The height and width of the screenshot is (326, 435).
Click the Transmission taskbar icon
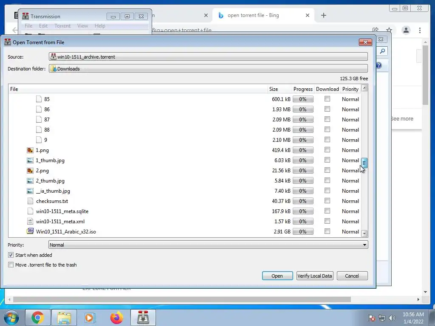click(143, 318)
